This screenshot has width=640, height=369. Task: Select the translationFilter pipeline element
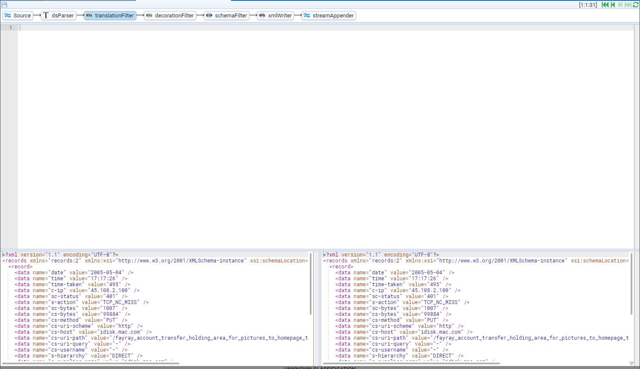(110, 16)
